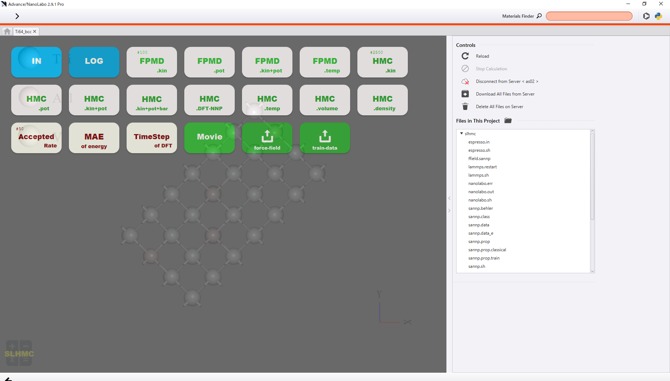
Task: Select ffield.sannp file
Action: point(479,159)
